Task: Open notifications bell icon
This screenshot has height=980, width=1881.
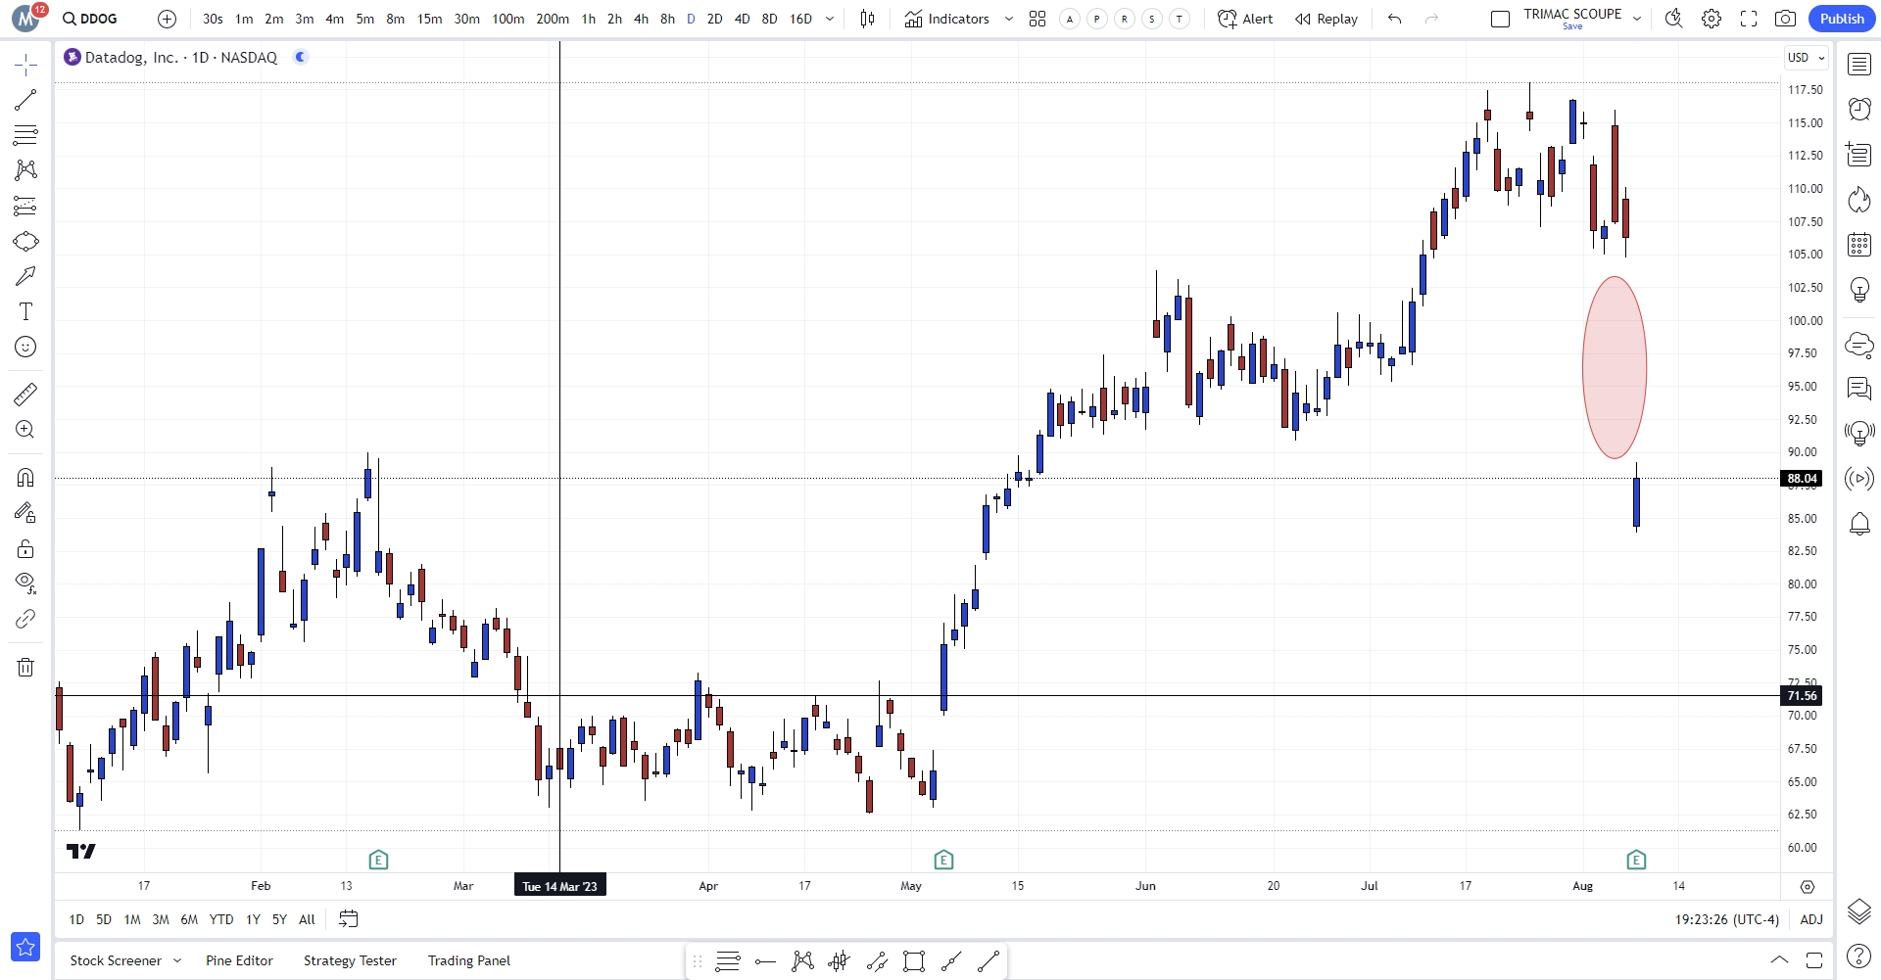Action: pyautogui.click(x=1858, y=524)
